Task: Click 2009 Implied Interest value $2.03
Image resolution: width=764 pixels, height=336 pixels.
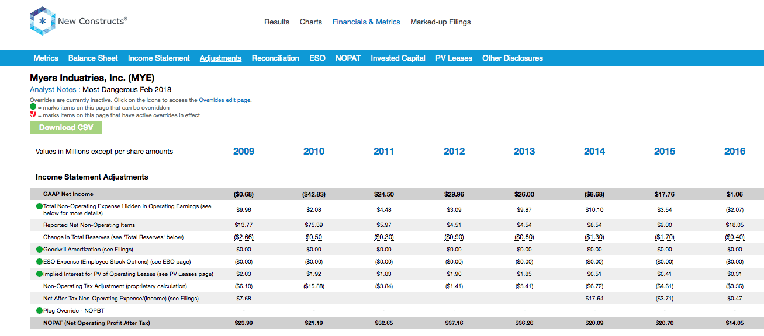Action: pyautogui.click(x=244, y=274)
